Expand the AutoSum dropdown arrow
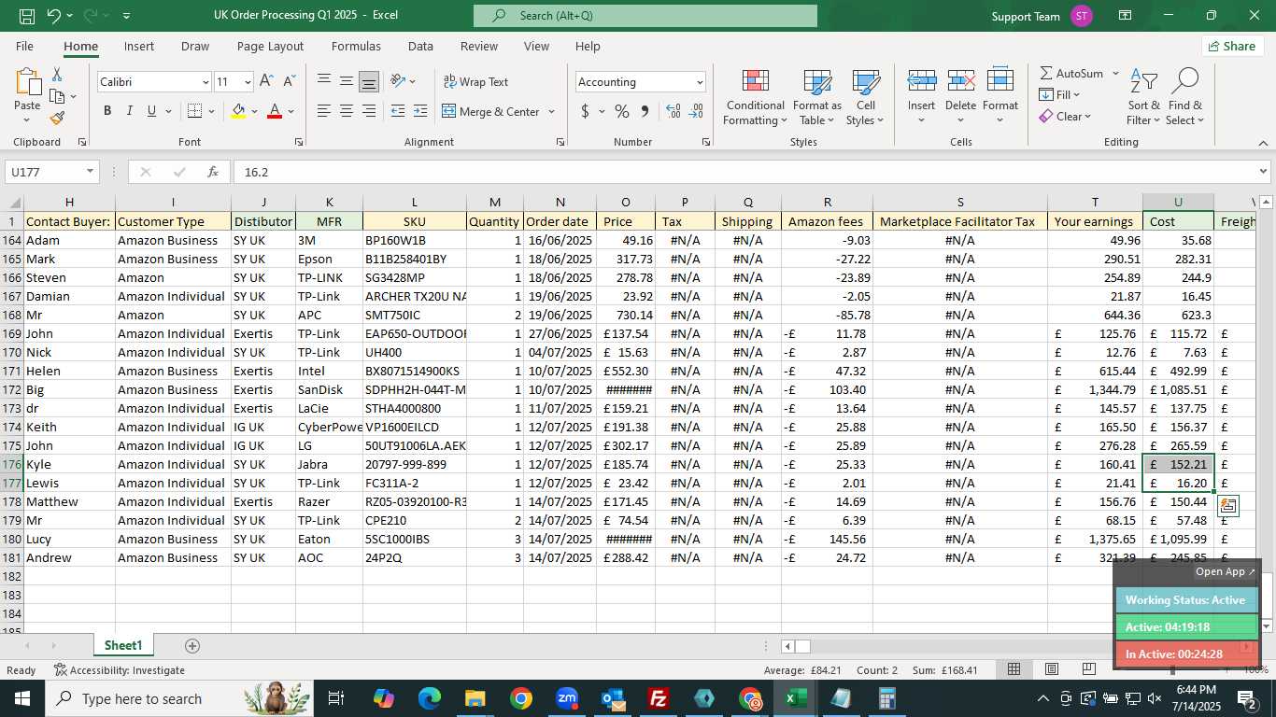1276x717 pixels. [1115, 73]
